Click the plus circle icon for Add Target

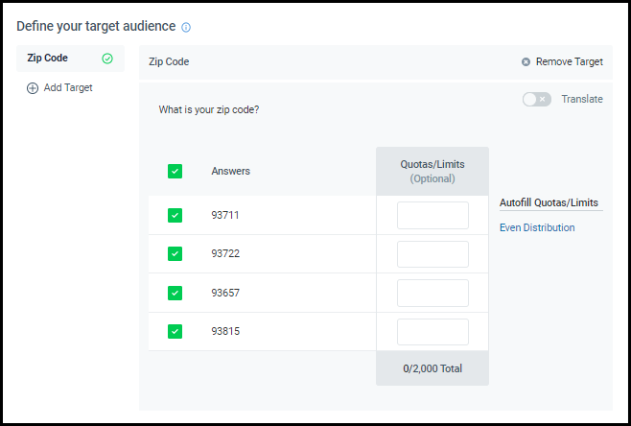pos(33,88)
